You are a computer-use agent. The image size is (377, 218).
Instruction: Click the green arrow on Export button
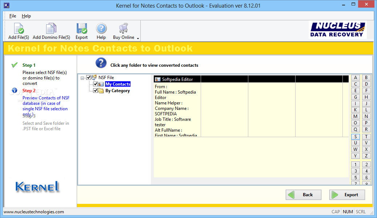click(335, 195)
